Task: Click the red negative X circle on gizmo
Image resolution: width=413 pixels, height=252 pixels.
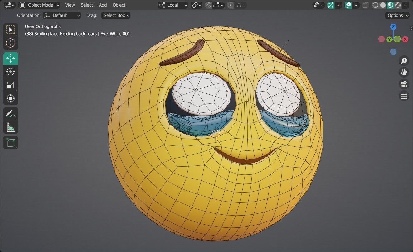Action: pos(381,39)
